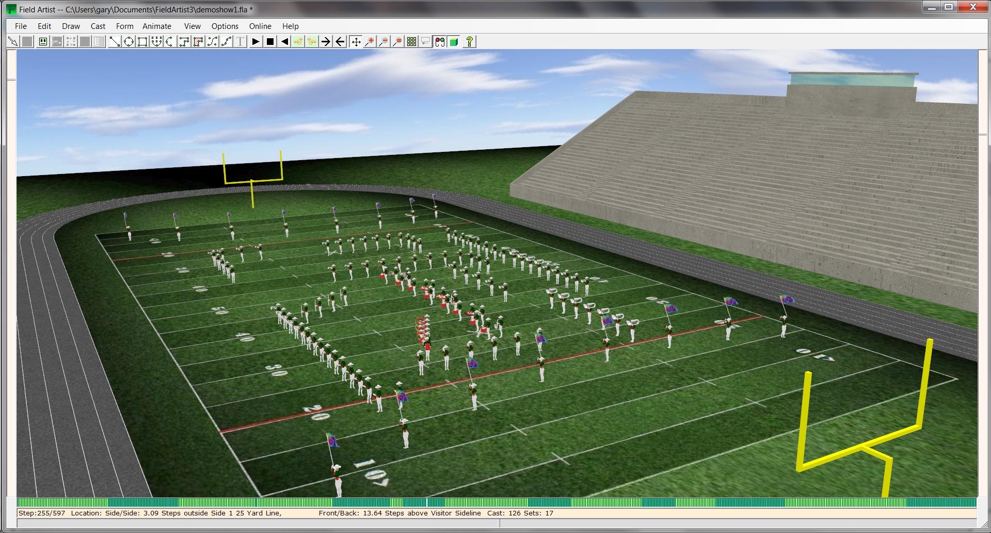Choose the straight line drawing tool
The width and height of the screenshot is (991, 533).
pos(115,42)
